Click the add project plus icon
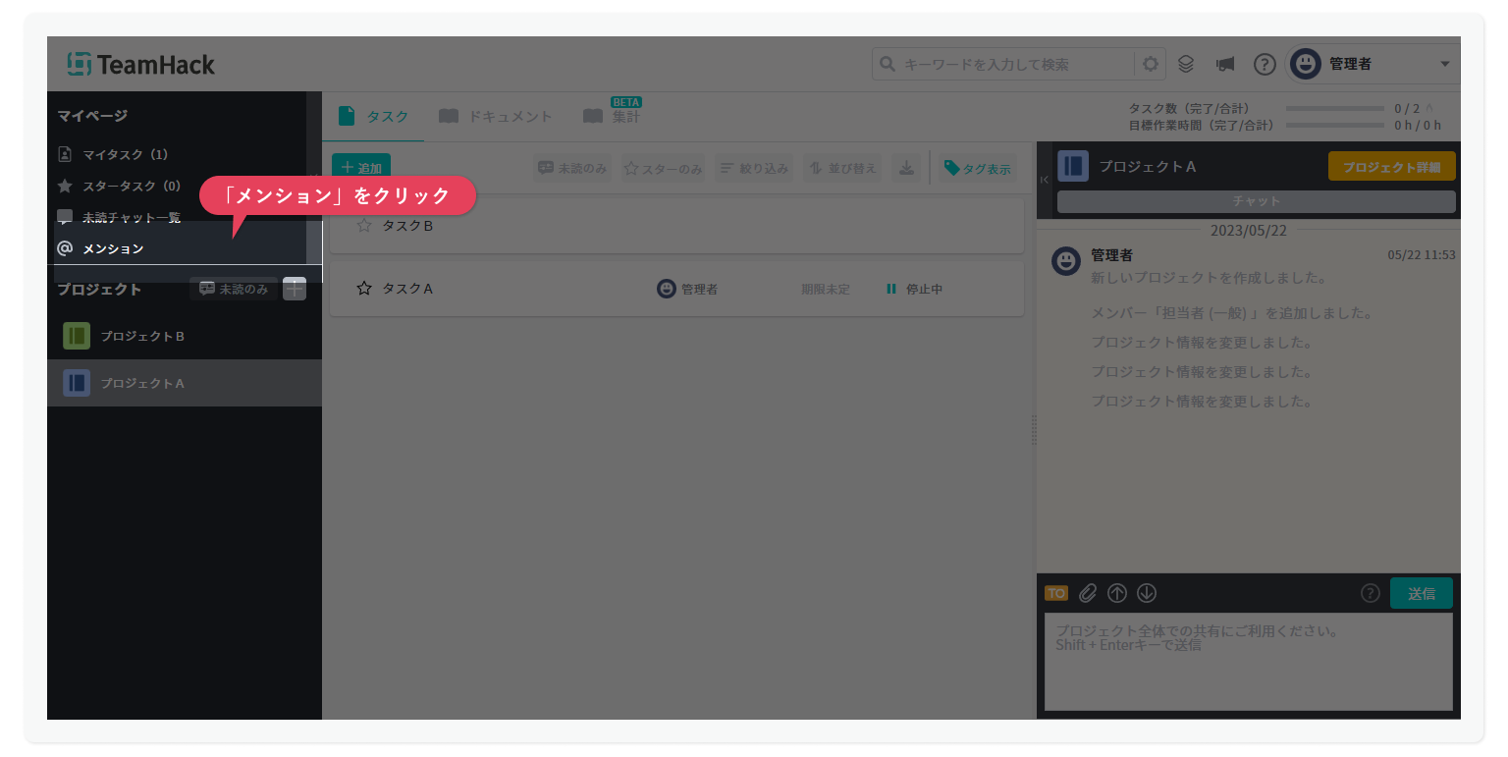This screenshot has width=1508, height=757. coord(295,289)
